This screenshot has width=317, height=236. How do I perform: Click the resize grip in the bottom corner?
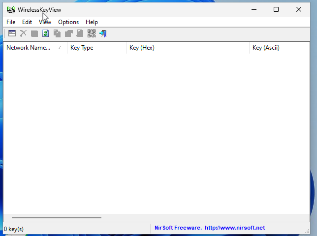pos(307,231)
